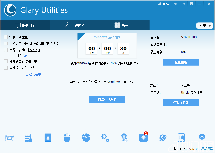Enable 自动检查软件更新 checkbox
This screenshot has height=153, width=215.
tap(6, 68)
